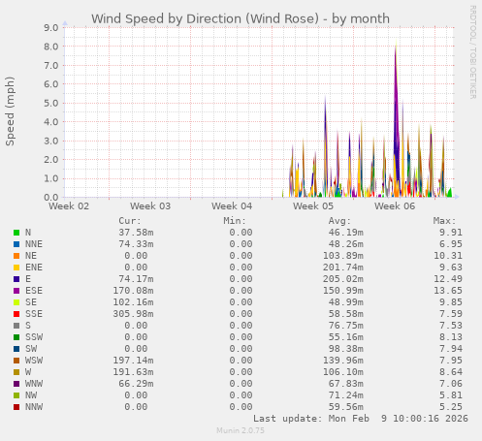Click the WNW current value 66.29m
This screenshot has width=482, height=441.
[x=136, y=384]
